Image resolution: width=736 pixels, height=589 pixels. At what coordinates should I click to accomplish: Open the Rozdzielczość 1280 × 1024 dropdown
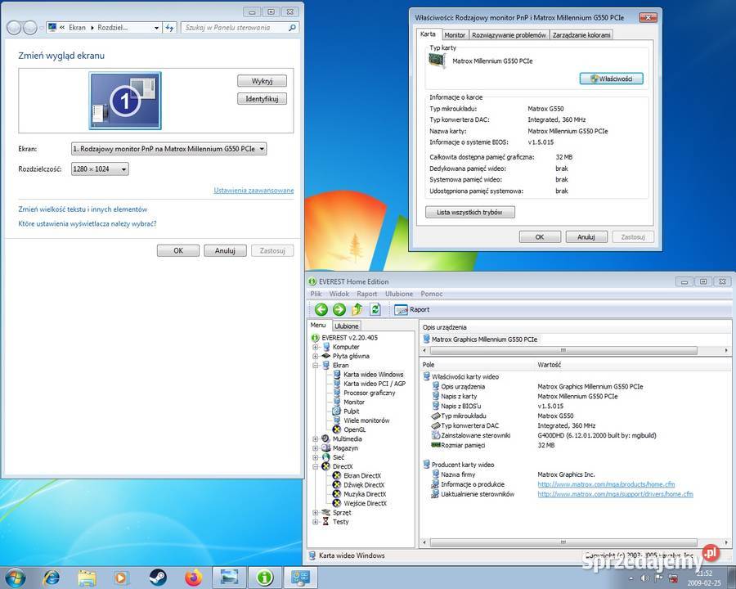100,169
